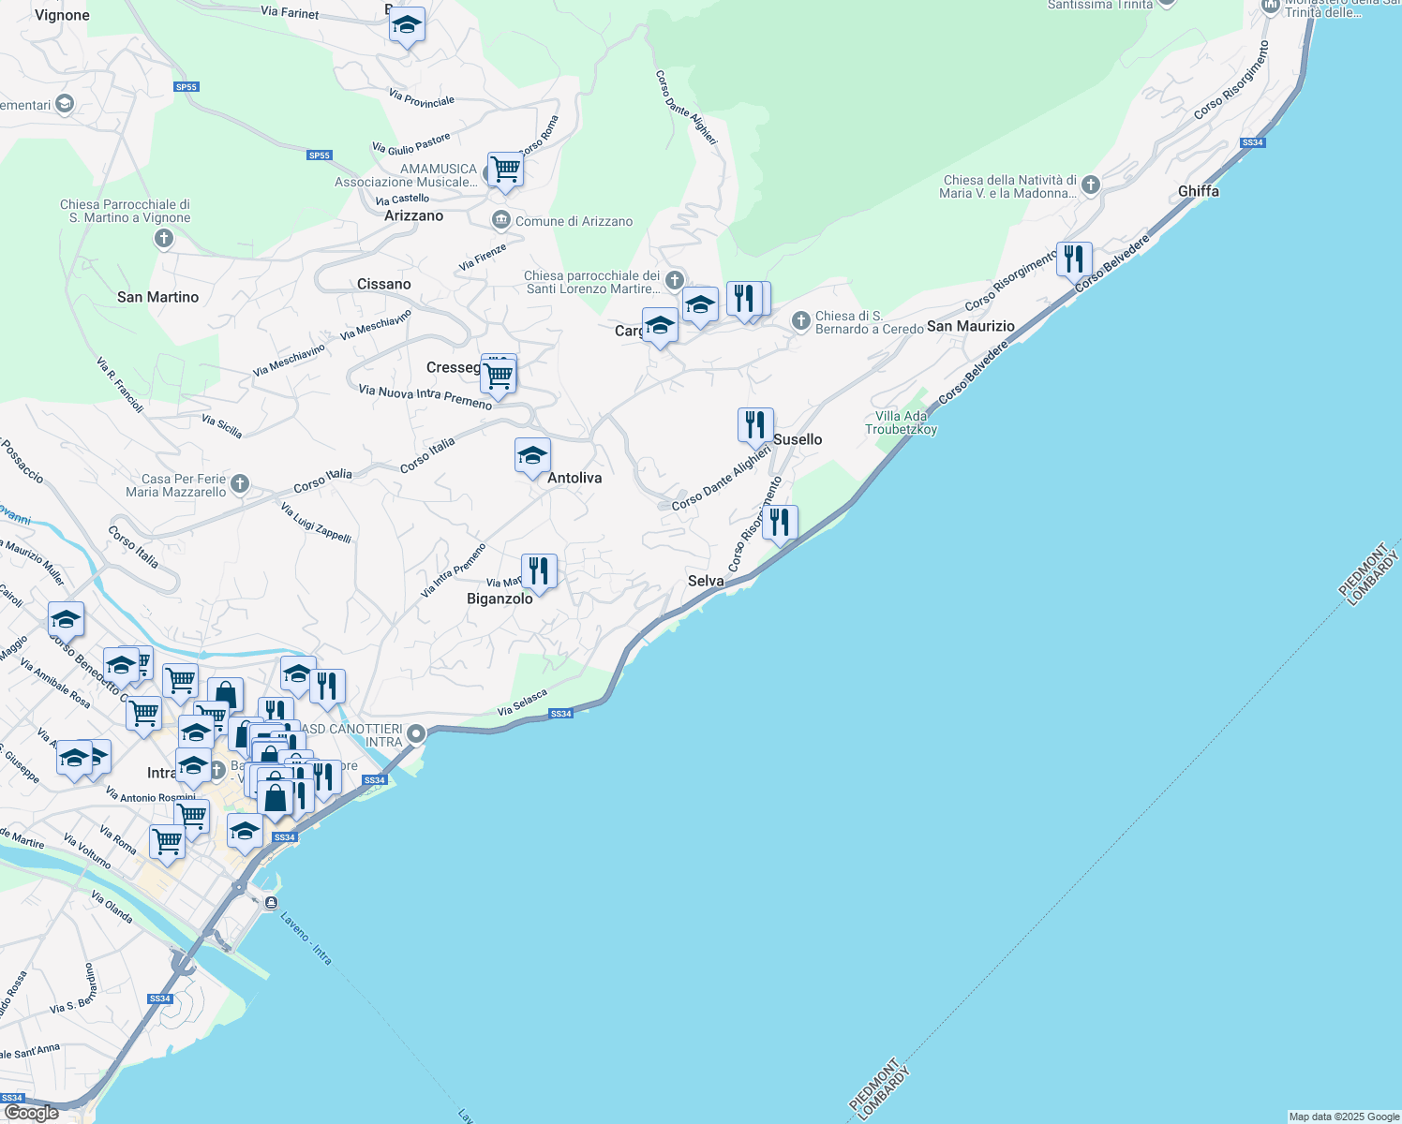Click the school marker on far left Corso Benedetto
Image resolution: width=1402 pixels, height=1124 pixels.
tap(66, 622)
